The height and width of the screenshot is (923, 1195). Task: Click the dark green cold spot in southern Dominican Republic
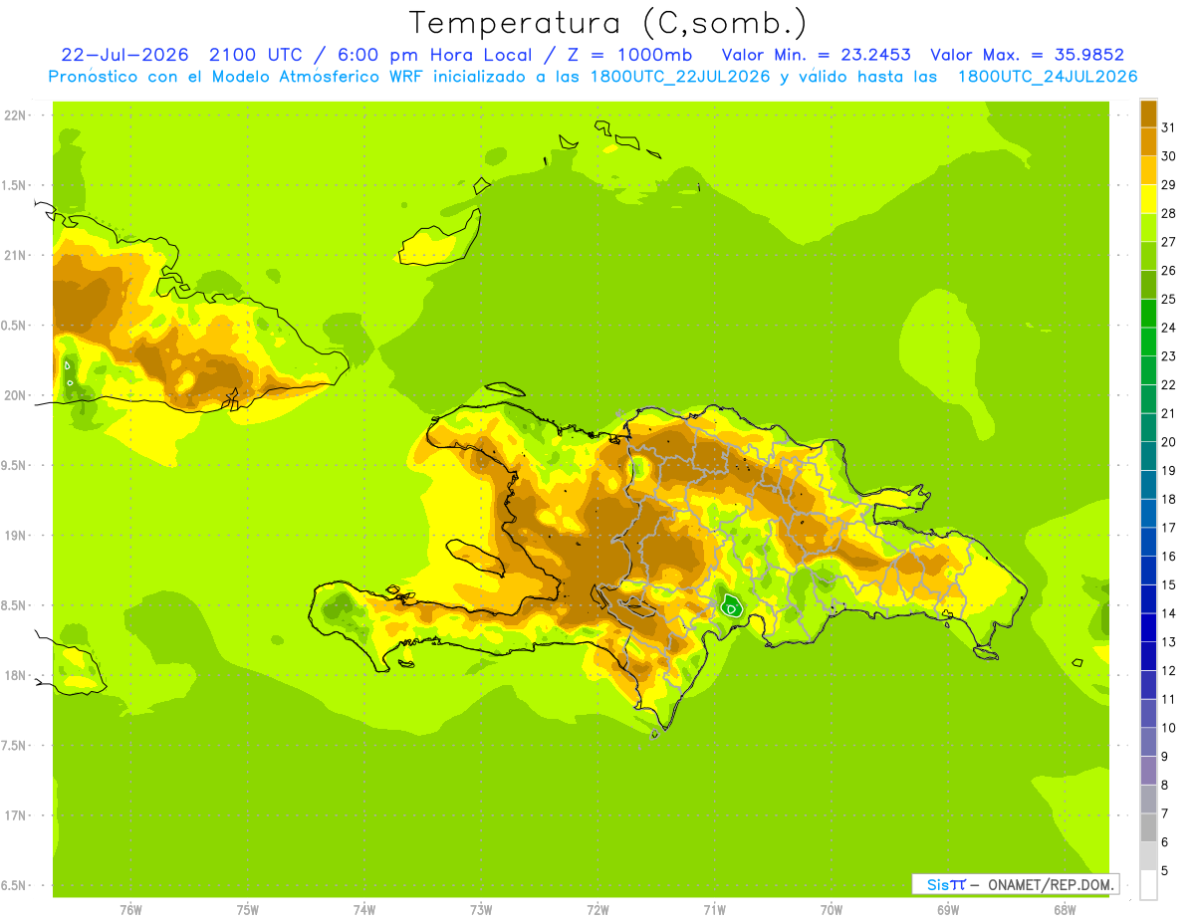tap(732, 606)
